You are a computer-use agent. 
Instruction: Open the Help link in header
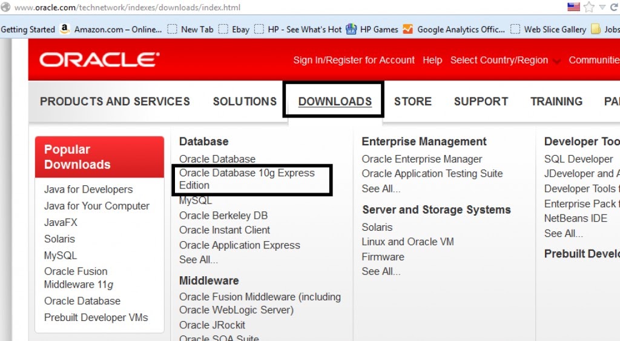click(432, 60)
